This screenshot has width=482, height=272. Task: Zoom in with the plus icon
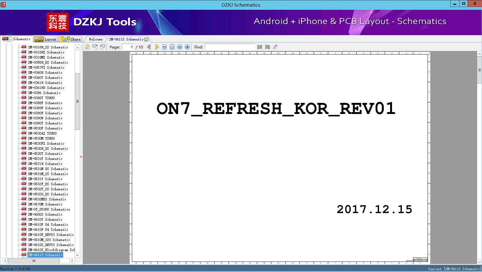(x=187, y=47)
